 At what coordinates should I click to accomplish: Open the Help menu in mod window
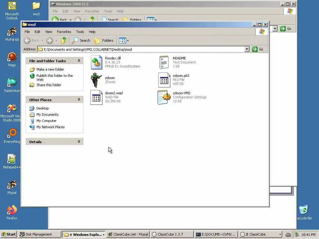tap(92, 32)
